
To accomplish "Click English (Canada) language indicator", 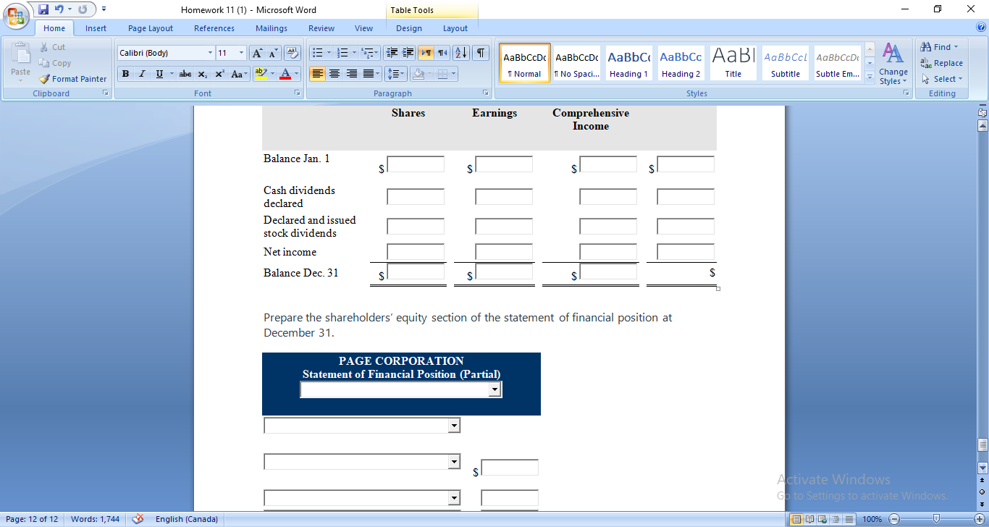I will (x=186, y=519).
